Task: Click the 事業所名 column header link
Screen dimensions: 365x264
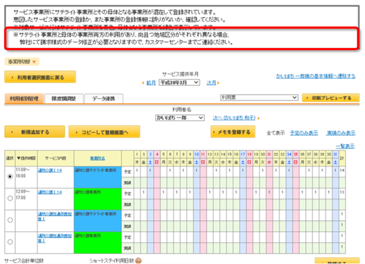Action: click(97, 159)
